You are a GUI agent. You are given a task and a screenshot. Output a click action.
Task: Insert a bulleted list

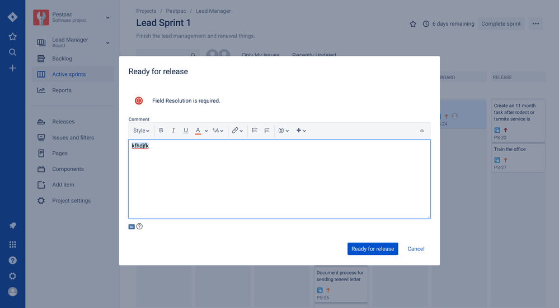pyautogui.click(x=255, y=131)
